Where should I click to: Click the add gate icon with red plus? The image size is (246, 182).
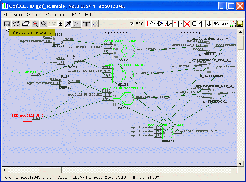tap(178, 24)
